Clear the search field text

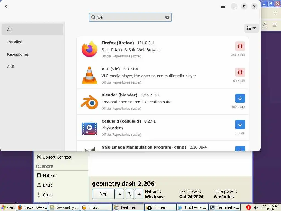point(167,17)
